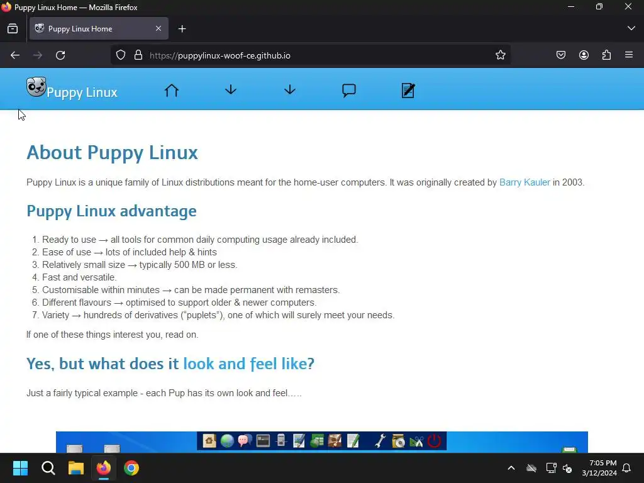The image size is (644, 483).
Task: Go back using the browser back arrow
Action: point(15,55)
